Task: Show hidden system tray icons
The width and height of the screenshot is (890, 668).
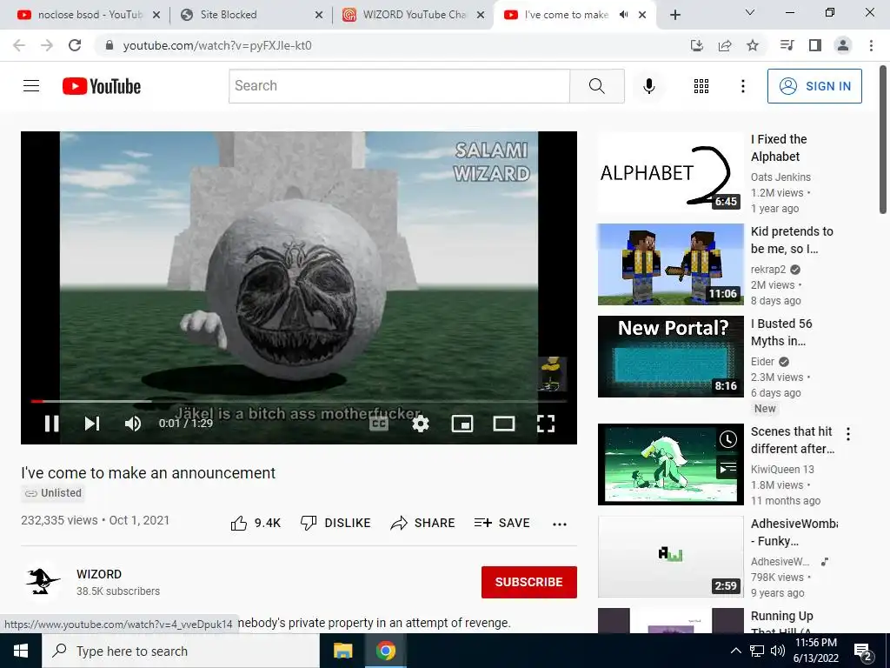Action: (x=735, y=651)
